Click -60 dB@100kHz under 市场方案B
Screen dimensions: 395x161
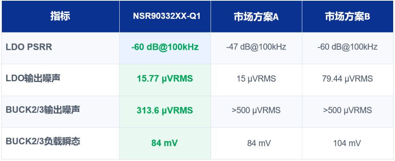coord(347,47)
